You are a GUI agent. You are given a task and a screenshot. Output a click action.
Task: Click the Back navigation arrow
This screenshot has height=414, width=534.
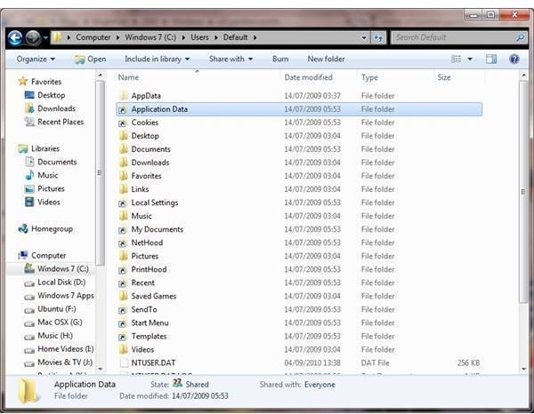click(x=15, y=37)
